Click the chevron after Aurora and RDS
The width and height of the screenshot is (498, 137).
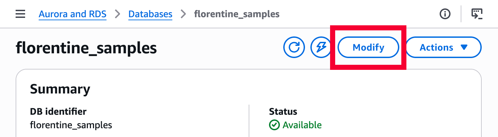click(117, 14)
